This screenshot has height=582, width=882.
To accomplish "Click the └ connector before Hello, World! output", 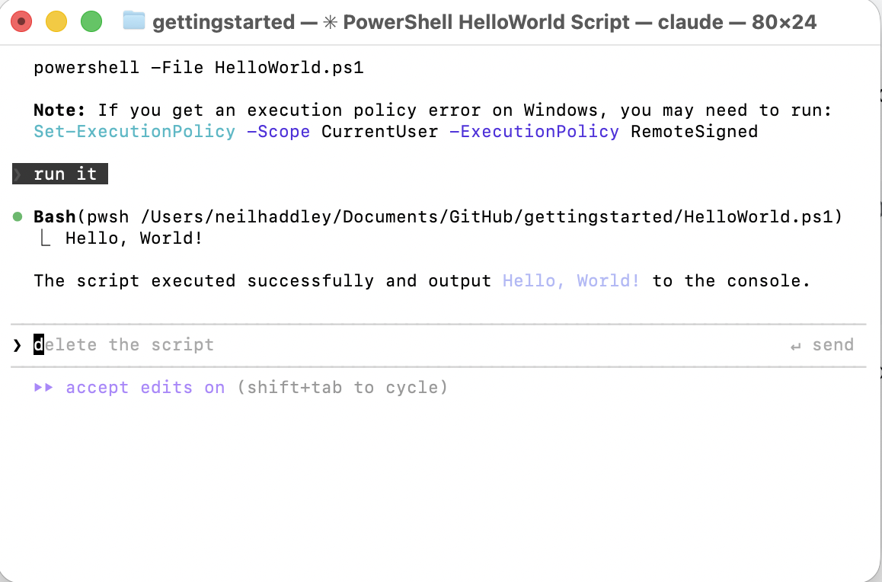I will tap(45, 238).
